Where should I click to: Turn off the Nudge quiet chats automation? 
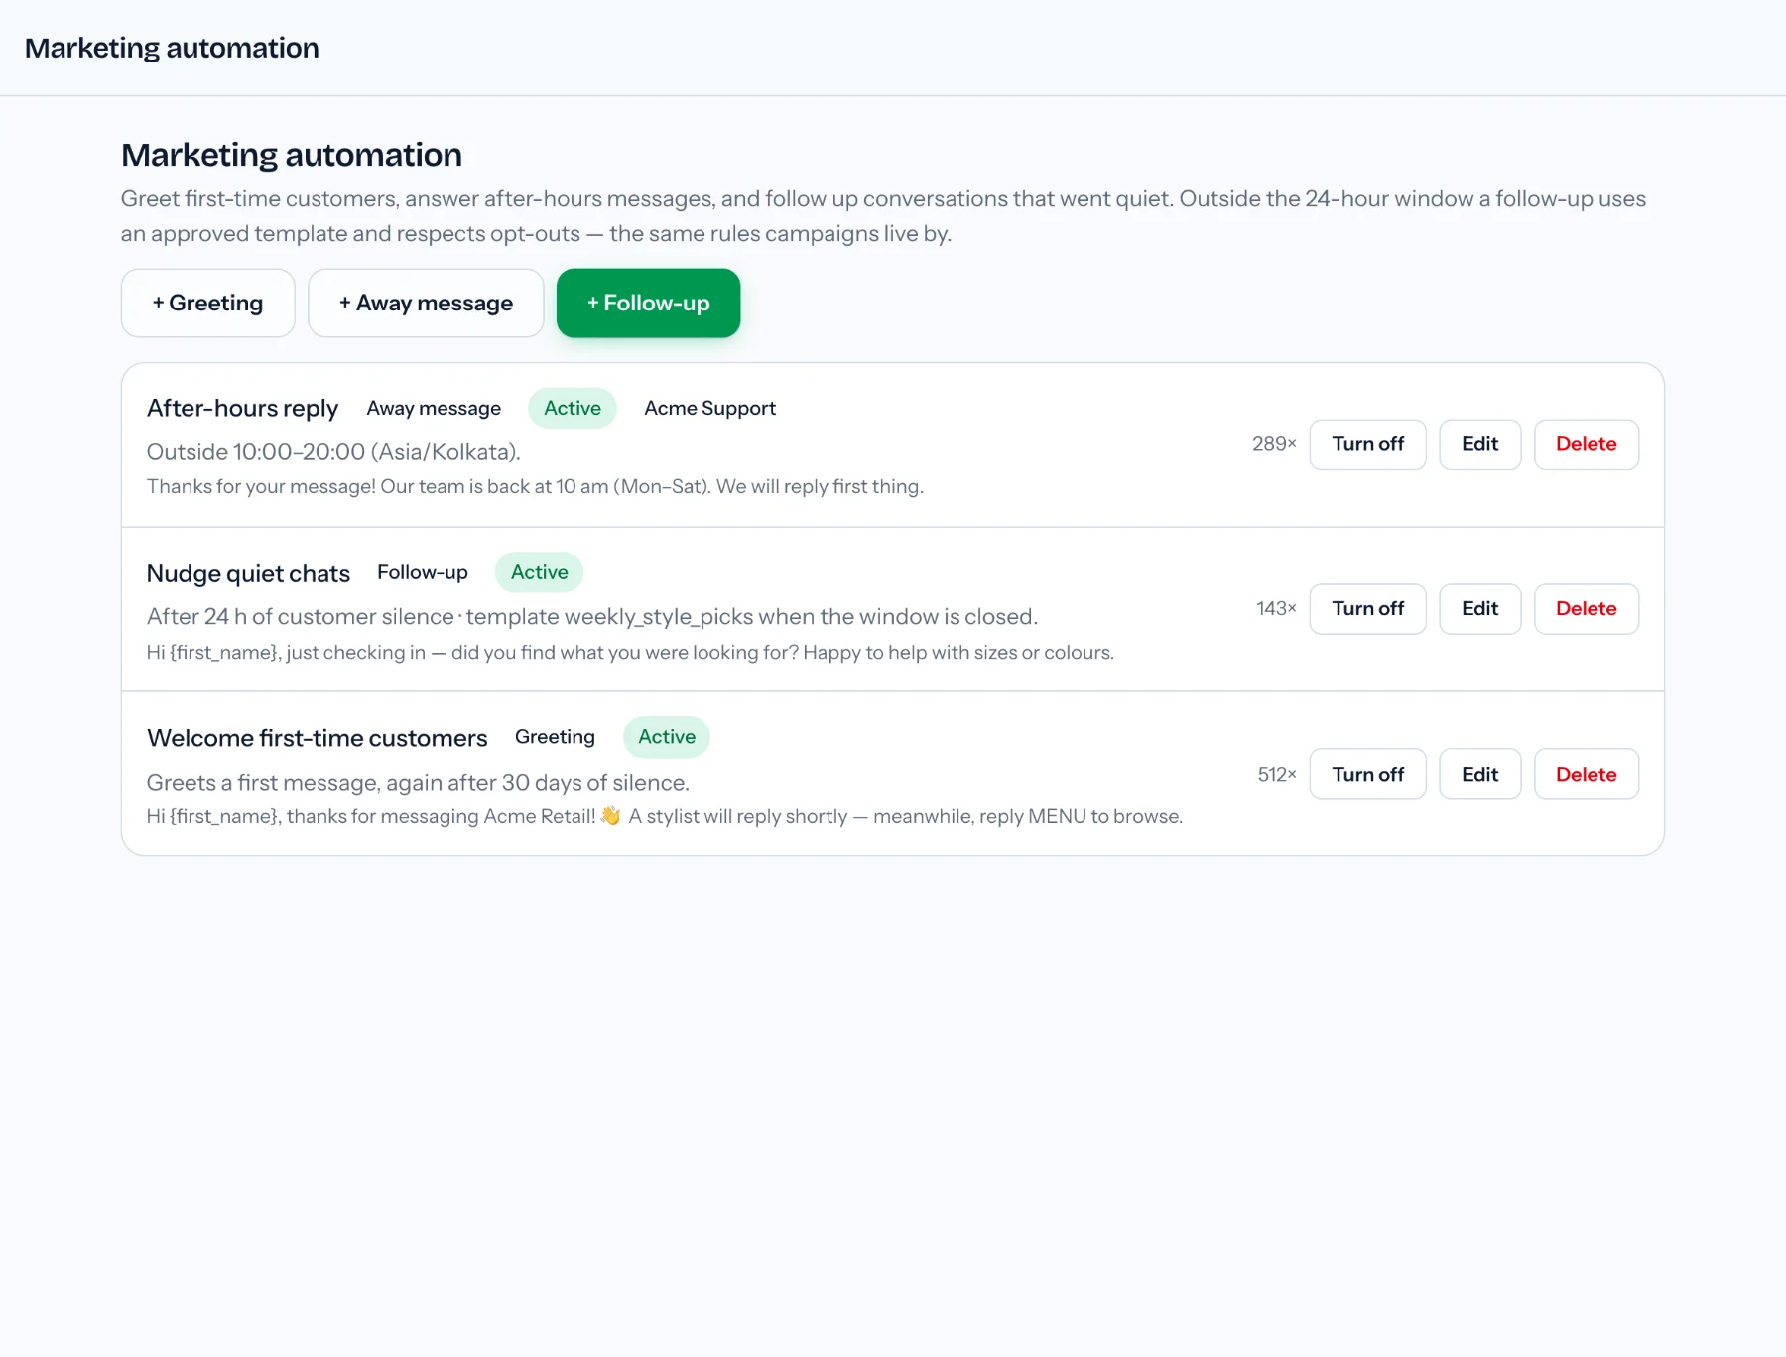coord(1367,609)
